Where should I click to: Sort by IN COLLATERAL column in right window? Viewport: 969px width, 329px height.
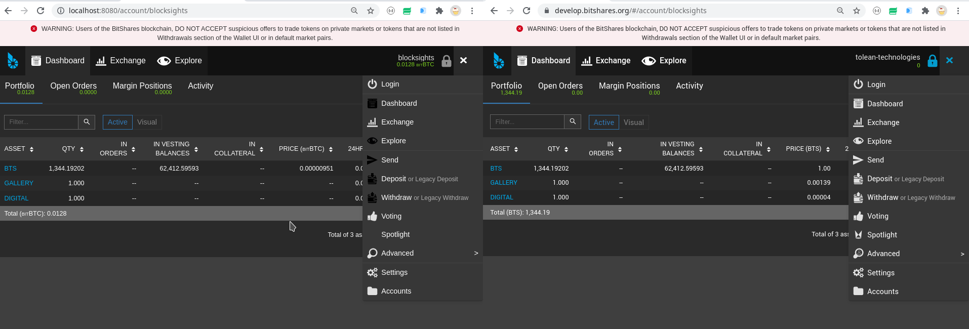pos(747,149)
